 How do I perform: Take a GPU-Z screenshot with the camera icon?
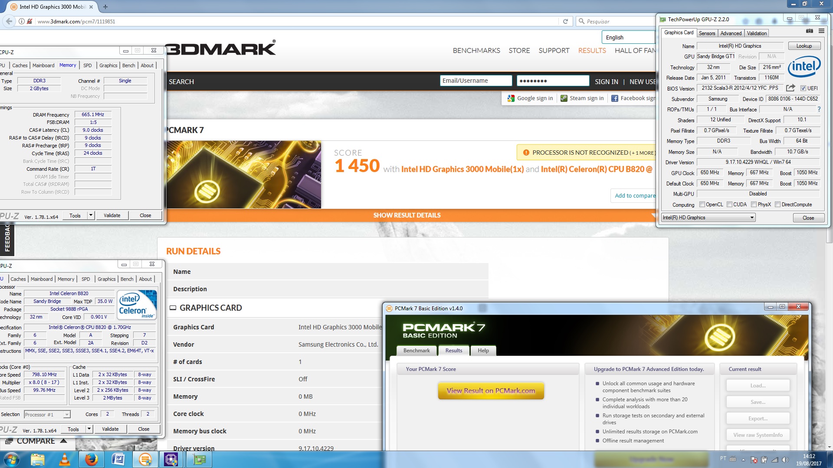[x=809, y=31]
